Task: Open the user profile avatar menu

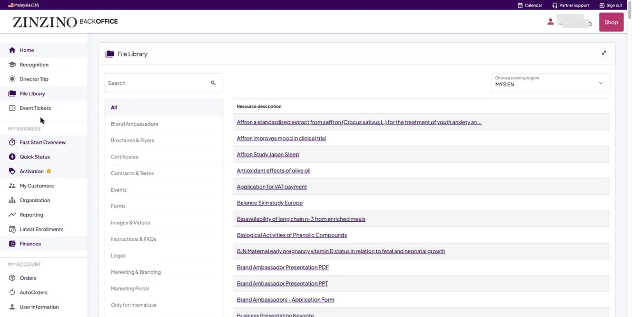Action: 550,22
